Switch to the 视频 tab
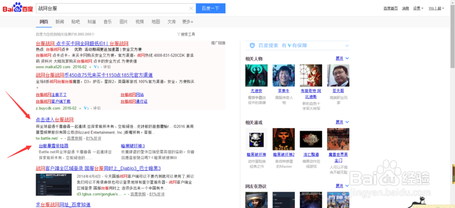Screen dimensions: 455x208 click(x=140, y=22)
